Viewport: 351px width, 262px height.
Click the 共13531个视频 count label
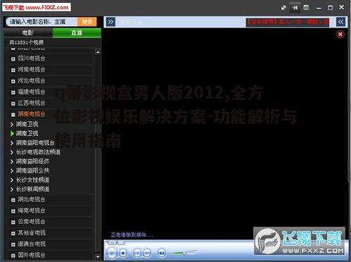click(26, 42)
